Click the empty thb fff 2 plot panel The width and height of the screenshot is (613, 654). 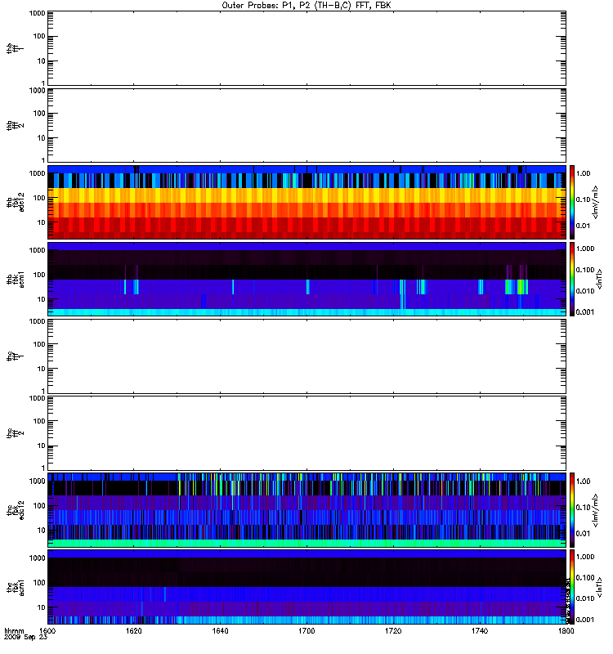[306, 125]
